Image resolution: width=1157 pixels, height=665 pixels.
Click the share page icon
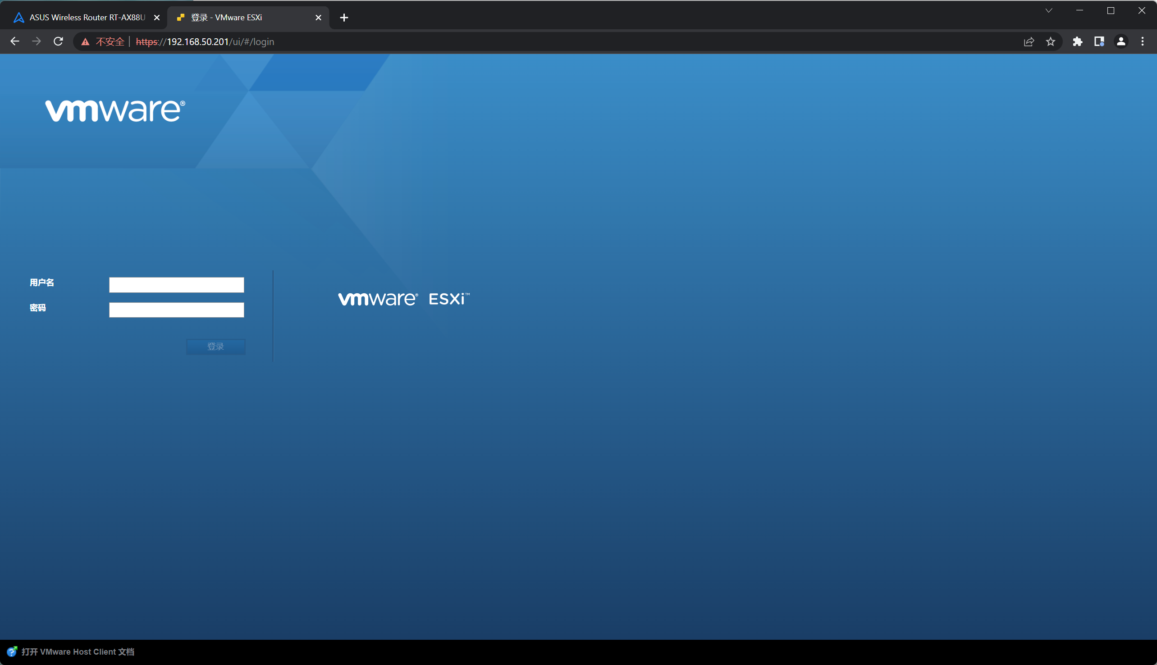point(1029,41)
